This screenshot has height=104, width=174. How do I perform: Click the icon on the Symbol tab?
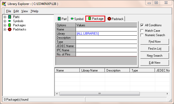(72, 19)
